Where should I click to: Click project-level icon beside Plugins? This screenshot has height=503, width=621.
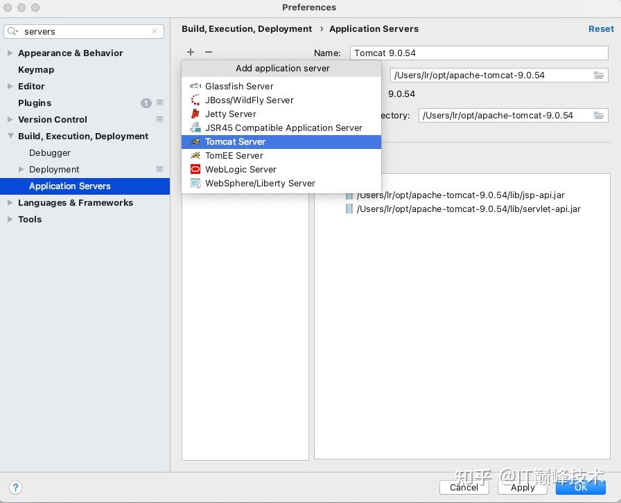[160, 103]
